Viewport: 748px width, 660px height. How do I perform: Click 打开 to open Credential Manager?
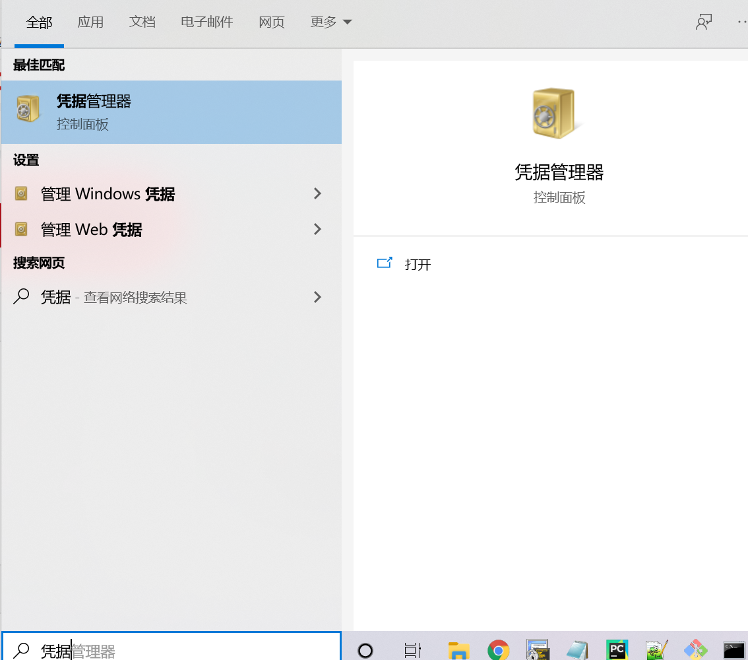click(418, 265)
